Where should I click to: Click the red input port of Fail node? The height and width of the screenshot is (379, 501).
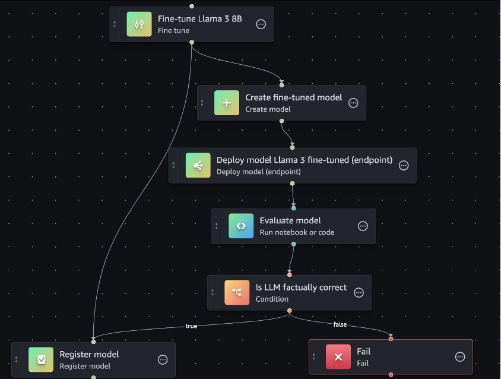[391, 339]
